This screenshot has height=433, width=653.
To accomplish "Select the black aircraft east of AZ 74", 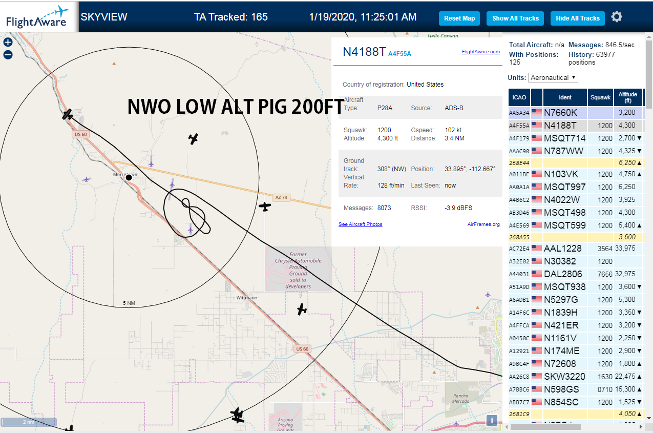I will 264,207.
